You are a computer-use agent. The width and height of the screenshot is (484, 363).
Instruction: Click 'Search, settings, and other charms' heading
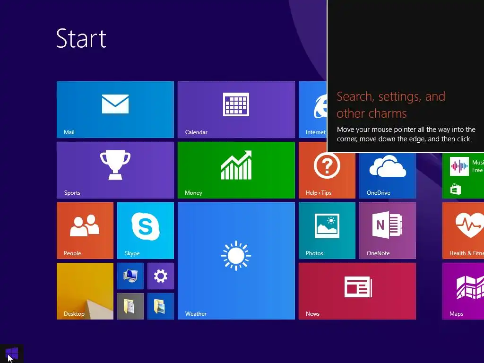tap(391, 105)
